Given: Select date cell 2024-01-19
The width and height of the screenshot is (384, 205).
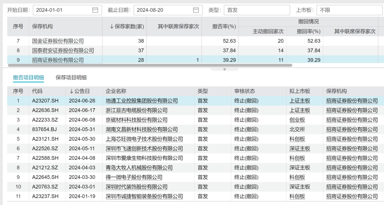Looking at the screenshot, I should coord(82,196).
